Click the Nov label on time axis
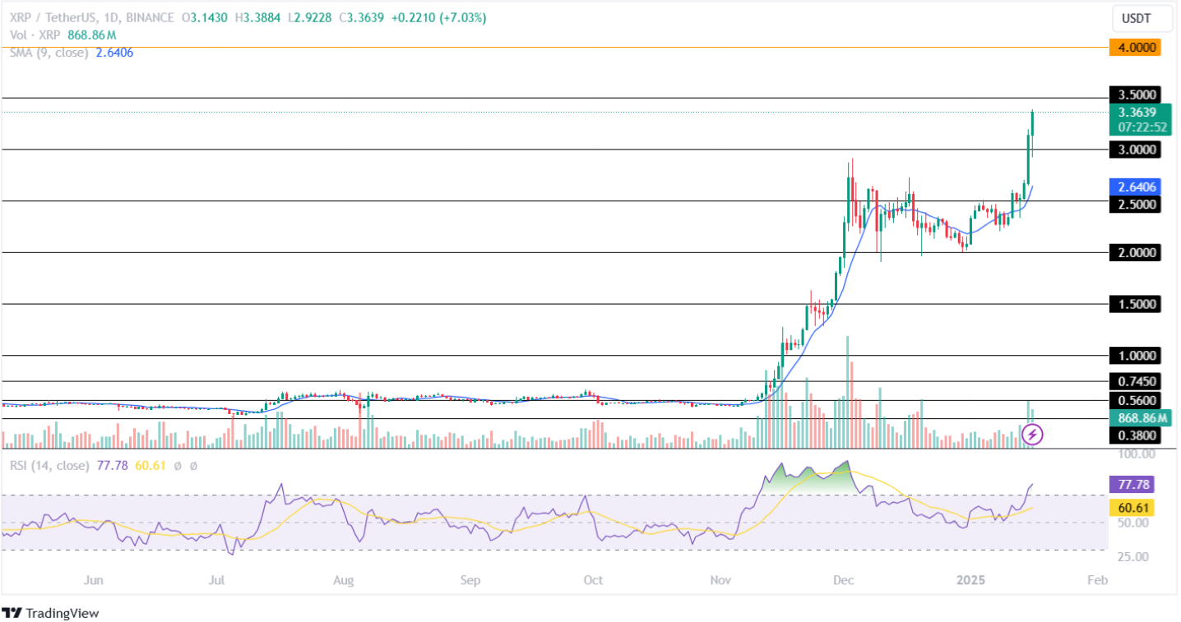 (720, 580)
